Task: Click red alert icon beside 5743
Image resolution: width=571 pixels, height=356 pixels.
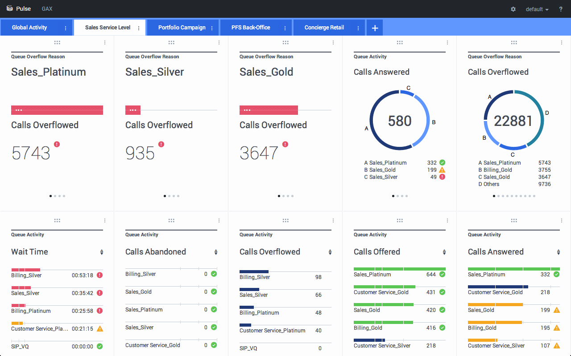Action: 57,144
